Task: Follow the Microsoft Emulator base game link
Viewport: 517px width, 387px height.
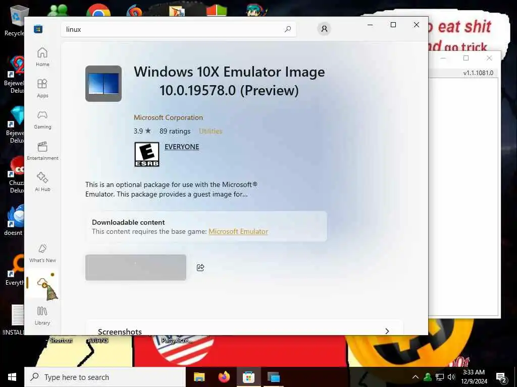Action: 238,231
